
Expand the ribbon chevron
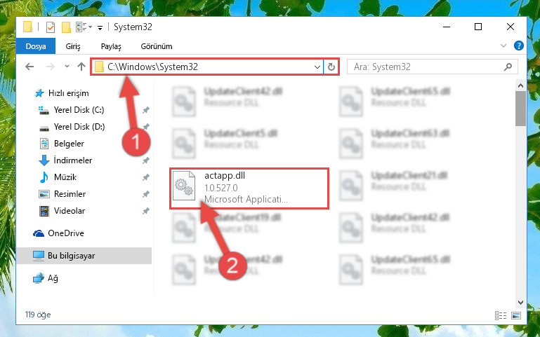(503, 46)
